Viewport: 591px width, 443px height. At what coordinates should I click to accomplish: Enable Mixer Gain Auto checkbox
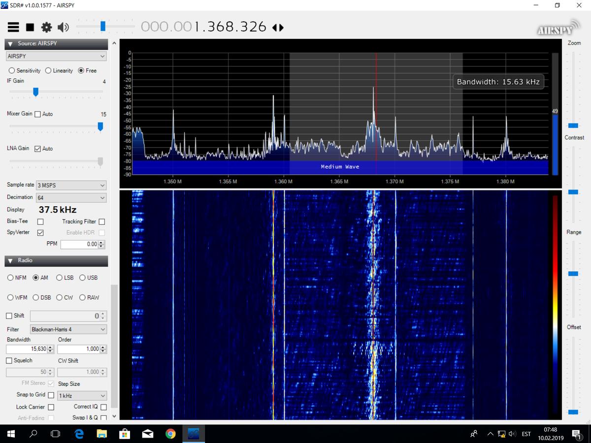[37, 114]
